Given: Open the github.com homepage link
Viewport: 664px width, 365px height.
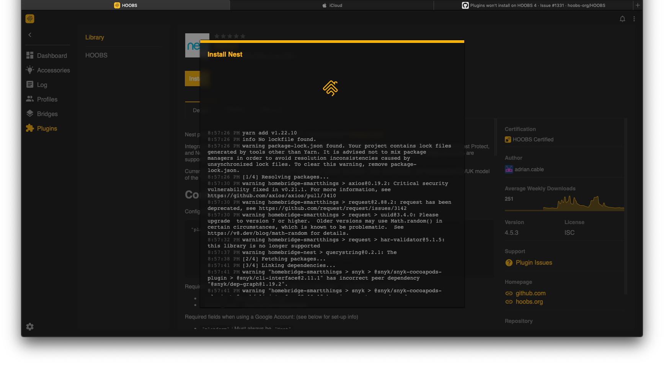Looking at the screenshot, I should point(530,293).
